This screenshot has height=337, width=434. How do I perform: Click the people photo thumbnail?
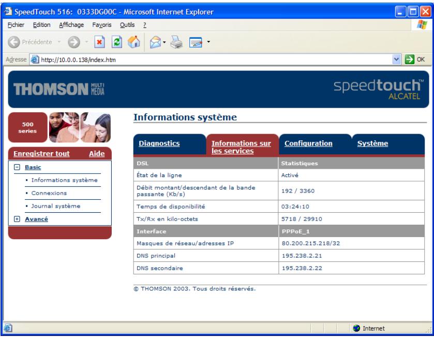click(x=80, y=127)
